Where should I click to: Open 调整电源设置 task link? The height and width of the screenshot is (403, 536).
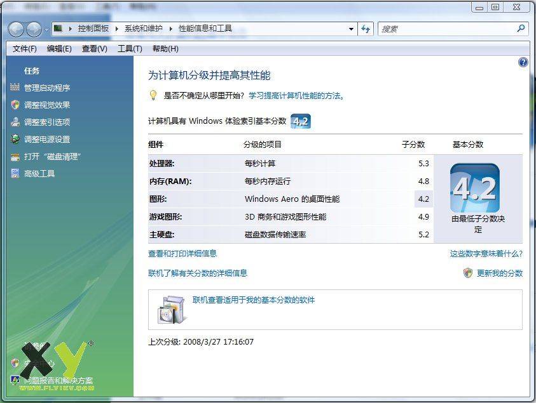click(47, 139)
